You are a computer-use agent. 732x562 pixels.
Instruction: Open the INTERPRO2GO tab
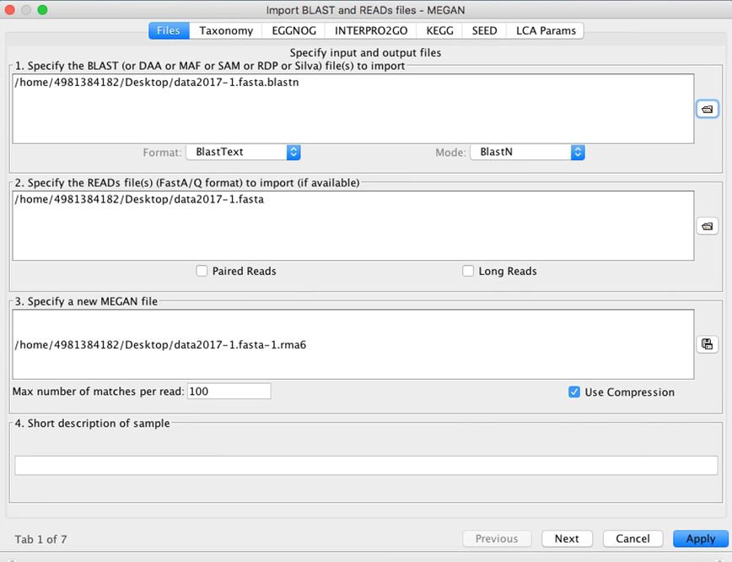371,31
